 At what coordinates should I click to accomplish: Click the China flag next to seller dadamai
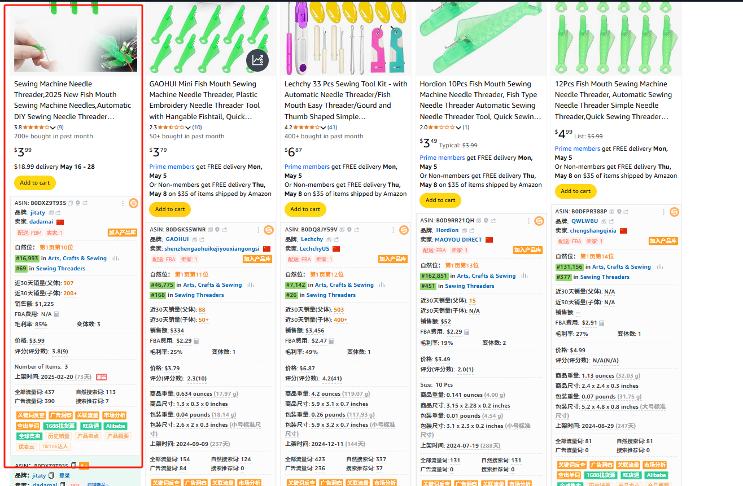tap(60, 222)
